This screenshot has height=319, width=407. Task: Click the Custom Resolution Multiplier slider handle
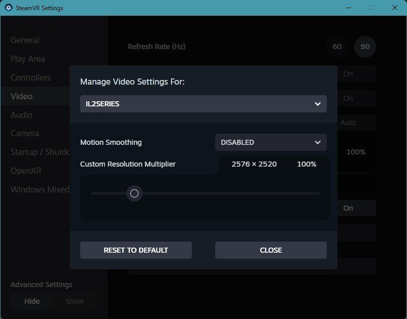pos(134,193)
